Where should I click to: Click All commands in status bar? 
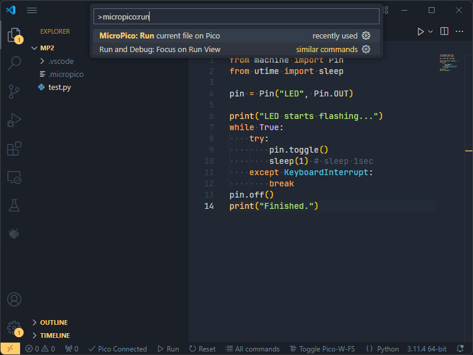(x=252, y=349)
